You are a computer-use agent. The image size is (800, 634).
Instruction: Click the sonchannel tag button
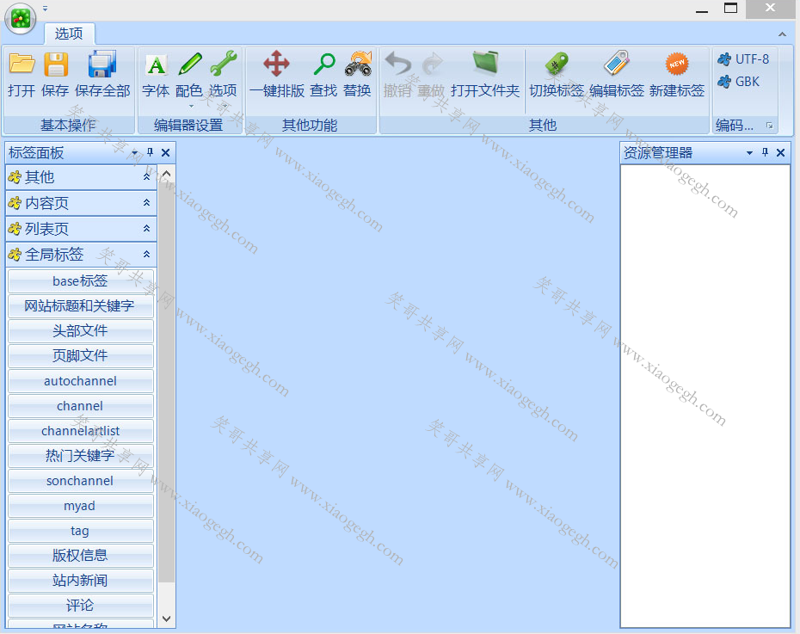81,481
